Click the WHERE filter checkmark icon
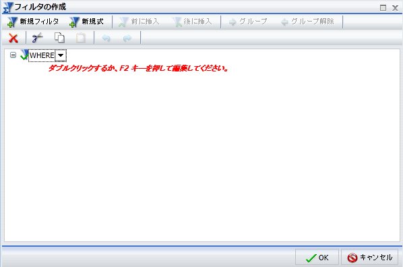403x267 pixels. pyautogui.click(x=24, y=55)
